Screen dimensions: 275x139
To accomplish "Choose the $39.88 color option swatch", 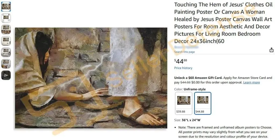I will [184, 103].
